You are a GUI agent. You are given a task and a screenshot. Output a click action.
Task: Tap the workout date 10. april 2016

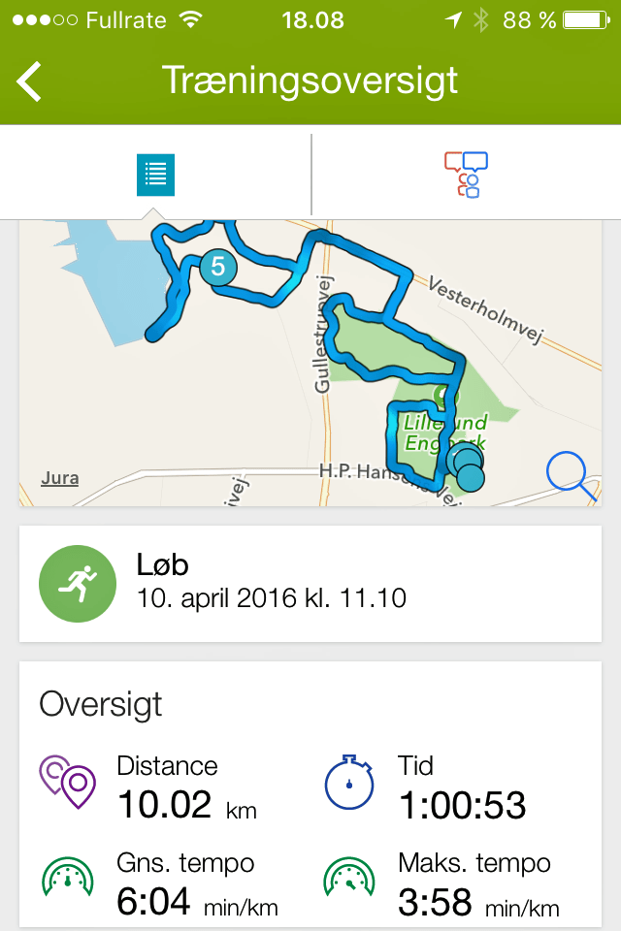point(271,597)
